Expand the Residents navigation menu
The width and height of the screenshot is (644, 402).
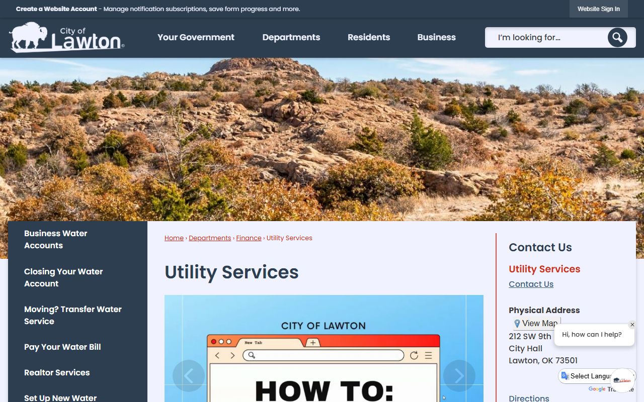click(369, 37)
